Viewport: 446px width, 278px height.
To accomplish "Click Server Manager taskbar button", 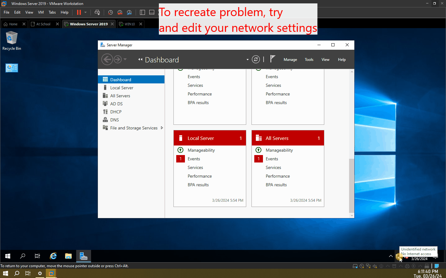I will 84,256.
